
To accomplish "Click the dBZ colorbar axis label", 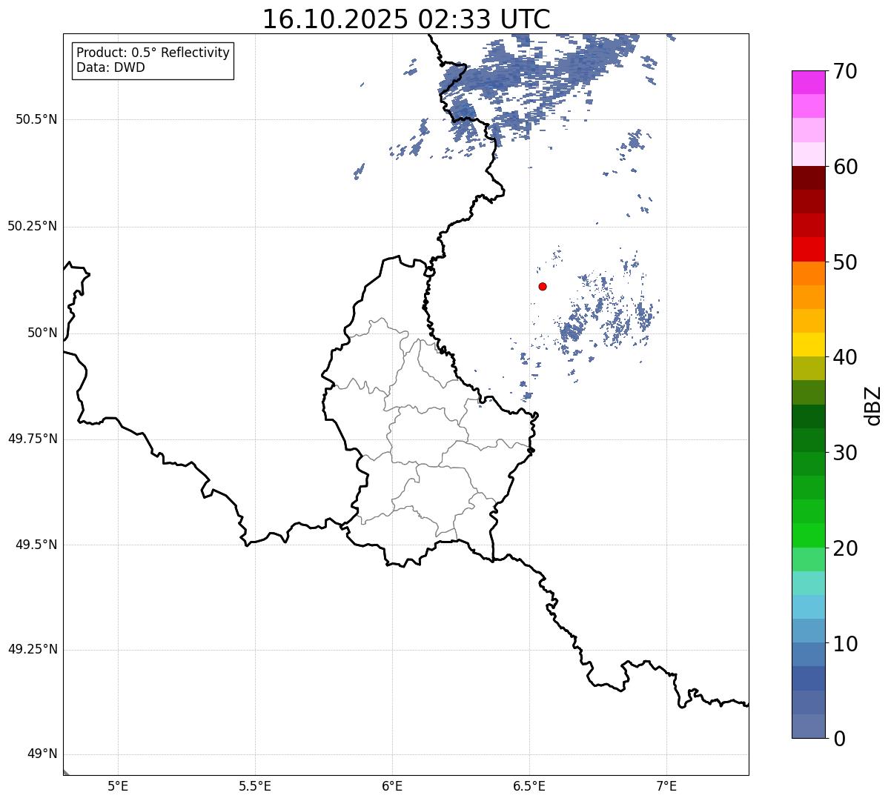I will (x=872, y=405).
